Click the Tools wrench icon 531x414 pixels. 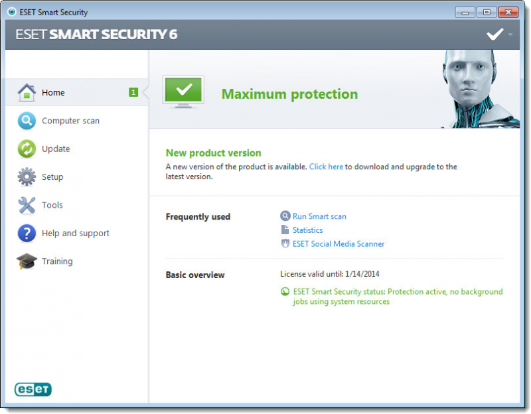27,205
